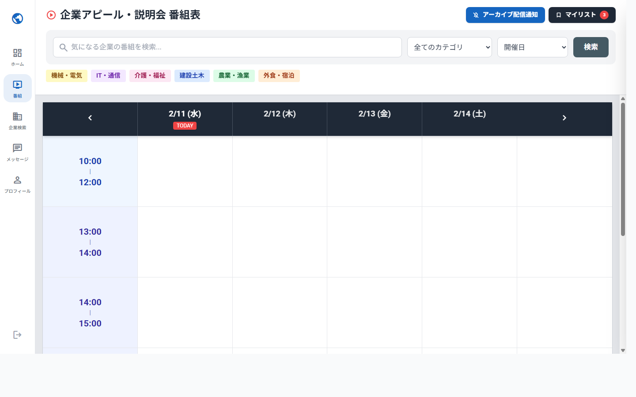Viewport: 636px width, 397px height.
Task: Open マイリスト button
Action: [x=582, y=15]
